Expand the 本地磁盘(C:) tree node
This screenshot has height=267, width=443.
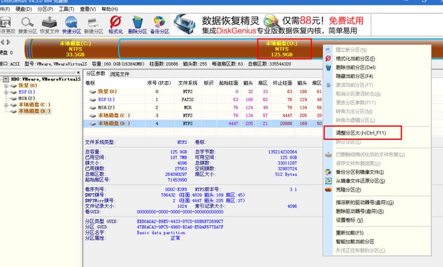pyautogui.click(x=6, y=105)
